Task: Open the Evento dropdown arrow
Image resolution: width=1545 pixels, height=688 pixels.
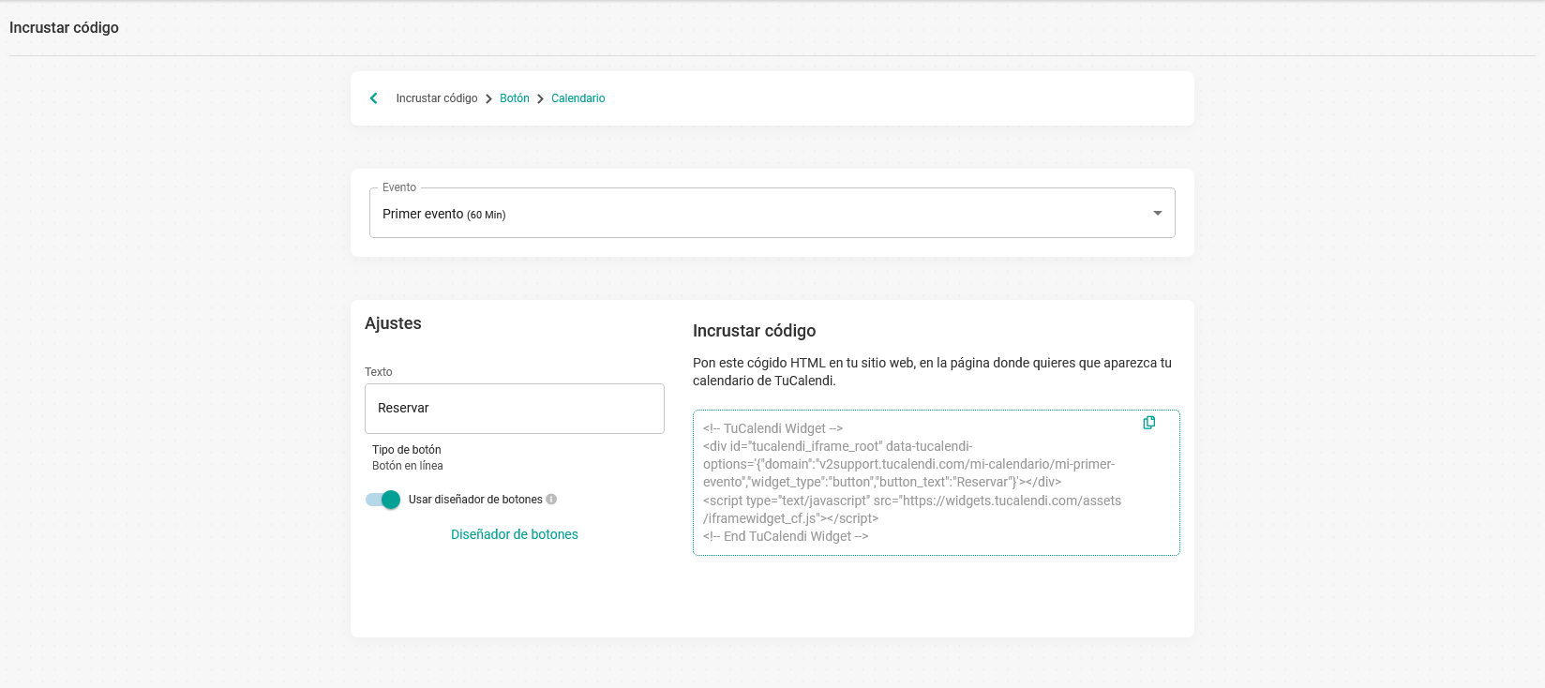Action: [1158, 214]
